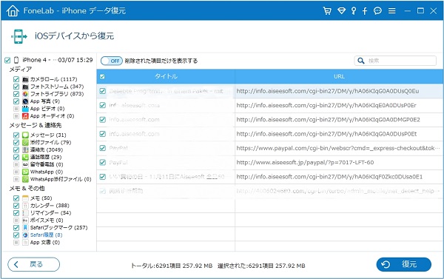Toggle the select-all checkbox in table header
This screenshot has width=444, height=279.
click(103, 76)
